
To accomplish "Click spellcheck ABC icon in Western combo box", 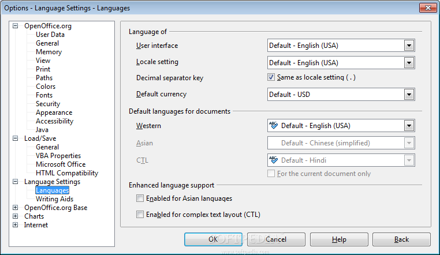I will 273,125.
